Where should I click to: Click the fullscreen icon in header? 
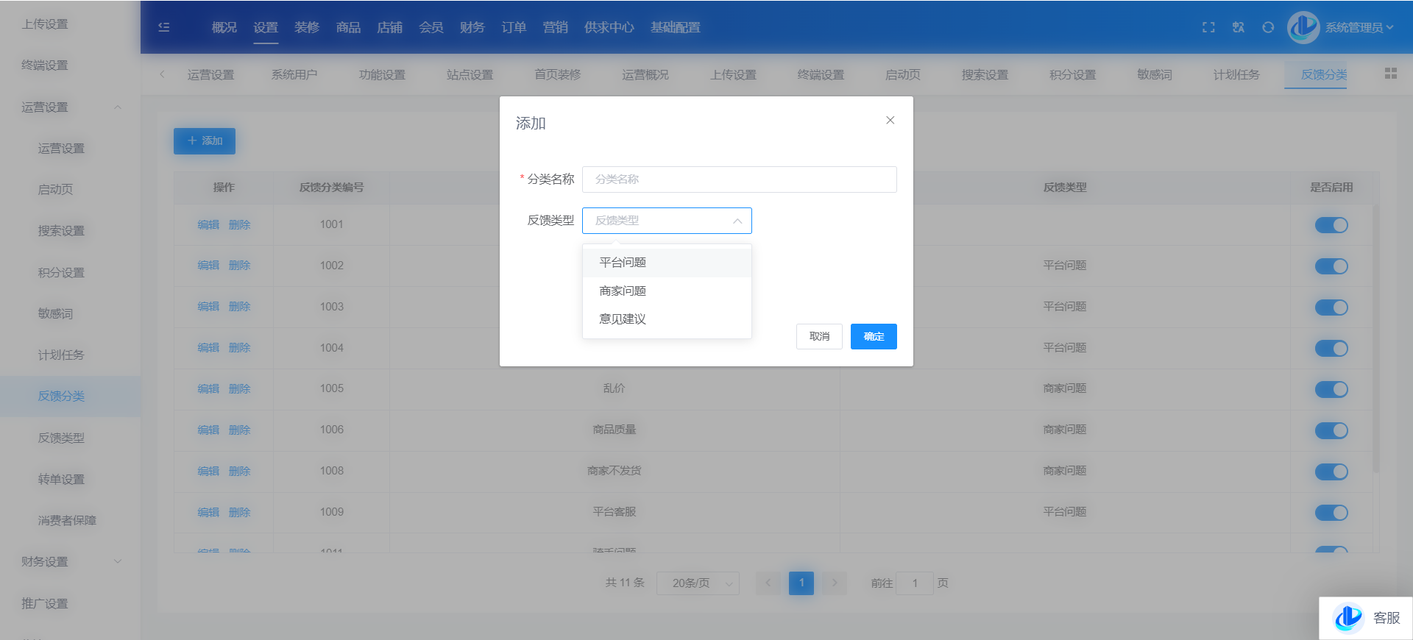click(x=1208, y=27)
